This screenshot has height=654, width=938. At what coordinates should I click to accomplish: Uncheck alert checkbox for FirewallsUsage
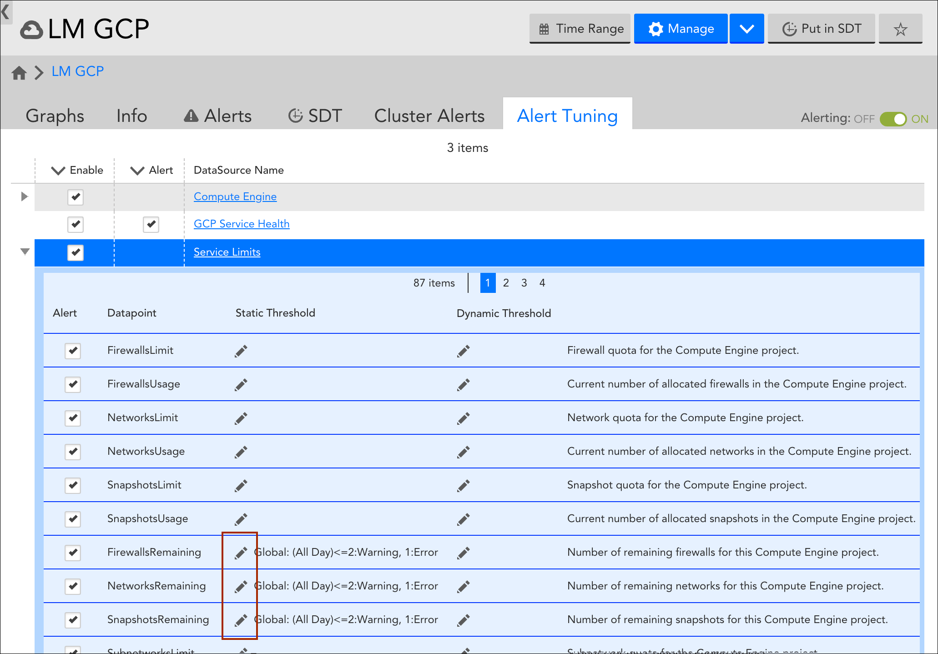click(x=73, y=384)
